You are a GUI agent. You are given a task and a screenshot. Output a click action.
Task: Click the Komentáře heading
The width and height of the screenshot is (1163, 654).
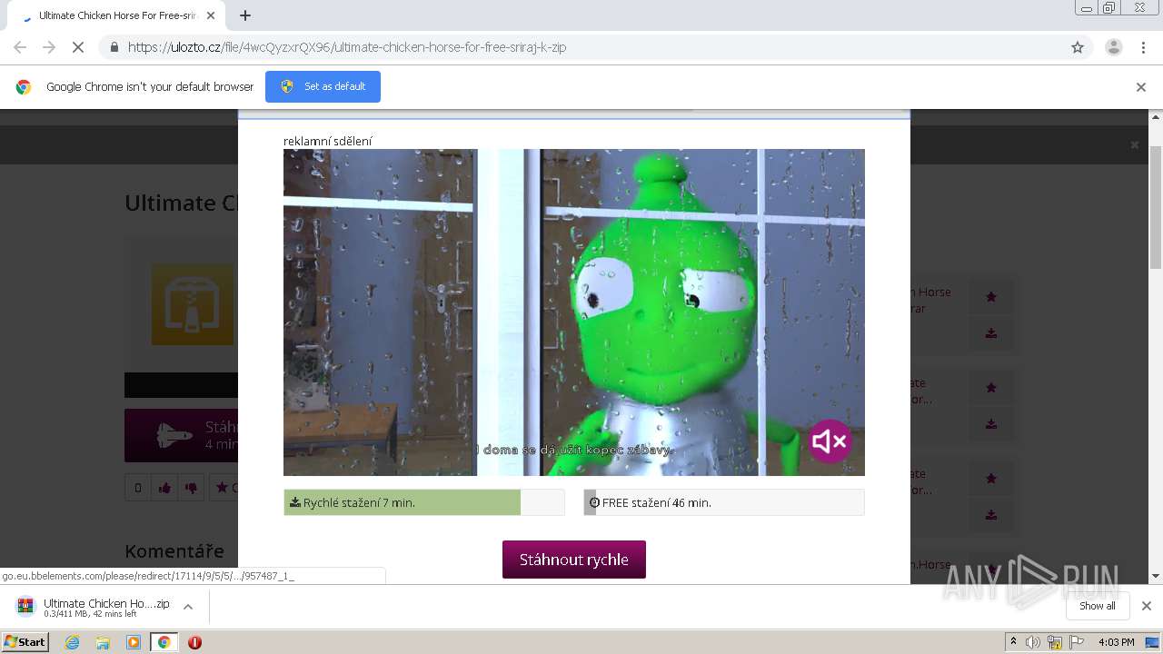pos(174,551)
